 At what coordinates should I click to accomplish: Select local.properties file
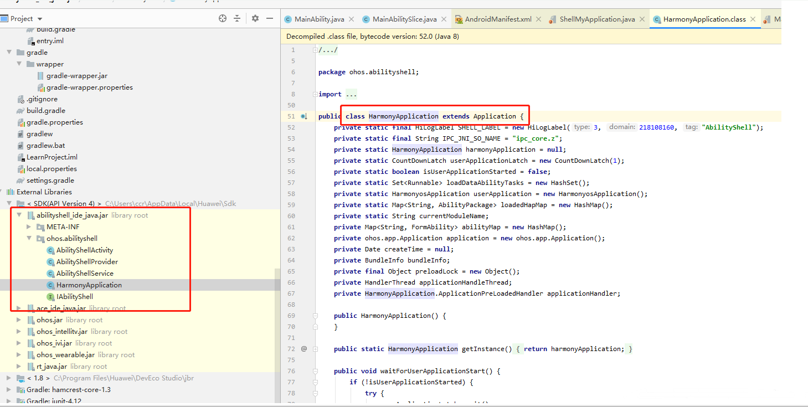click(52, 169)
